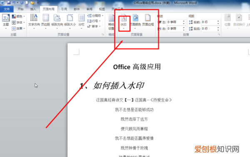Switch to References (引用) tab
The height and width of the screenshot is (157, 250).
tap(64, 9)
